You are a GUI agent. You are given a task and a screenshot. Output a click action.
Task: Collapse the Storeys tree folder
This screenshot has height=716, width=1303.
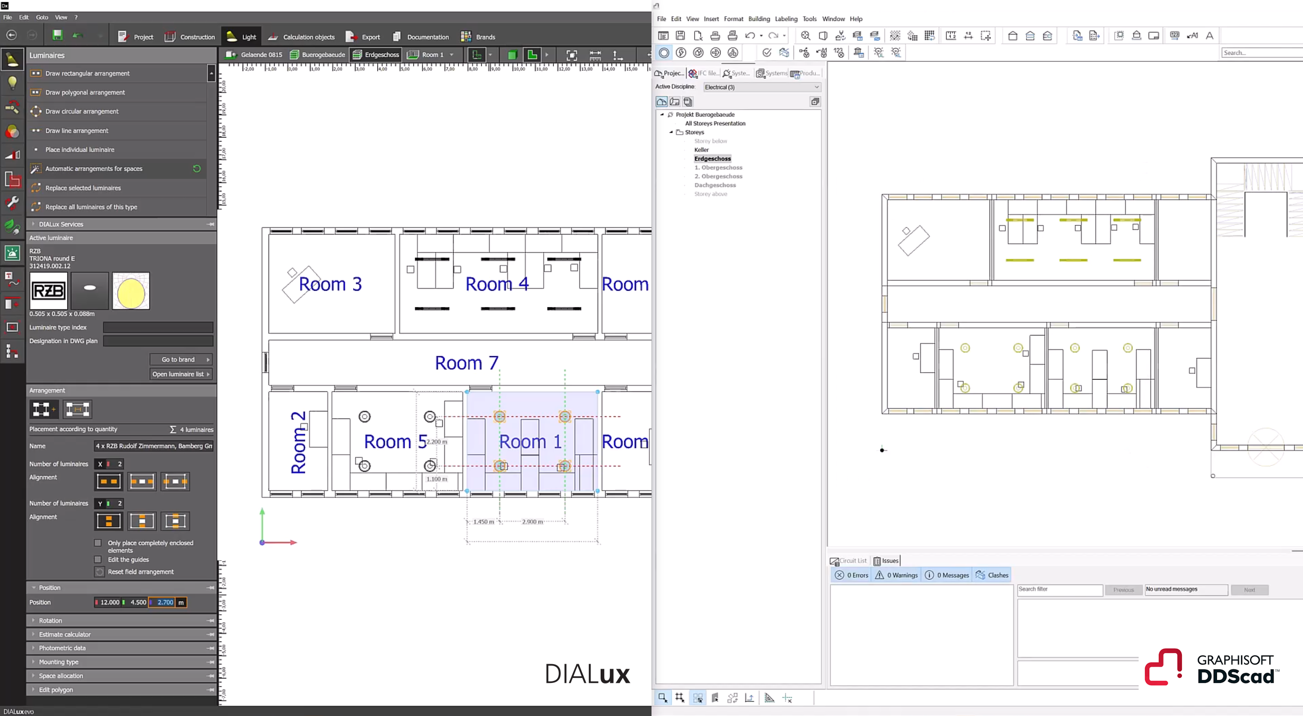tap(671, 132)
